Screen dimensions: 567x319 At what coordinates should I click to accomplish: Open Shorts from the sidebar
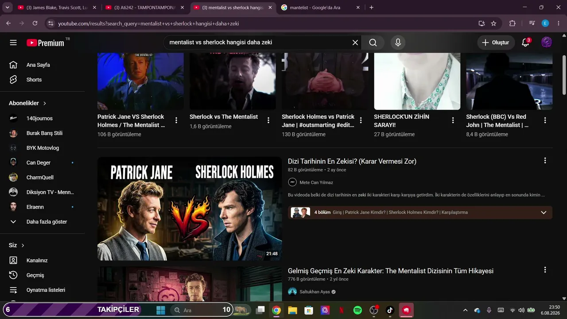pos(43,80)
